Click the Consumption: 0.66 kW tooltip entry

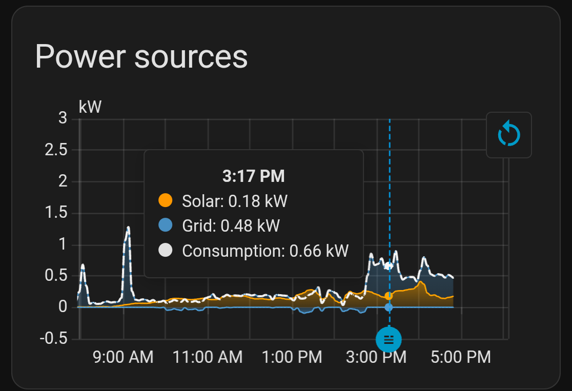265,251
